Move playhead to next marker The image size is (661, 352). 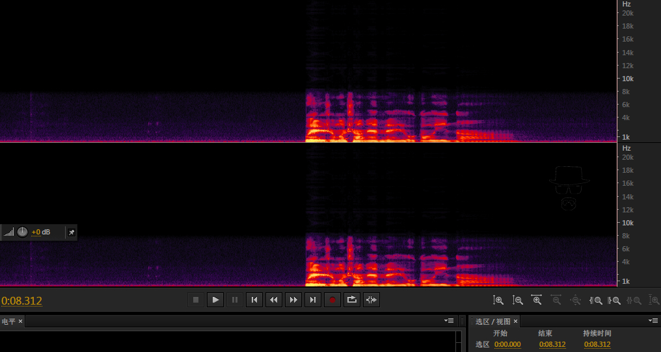coord(313,300)
